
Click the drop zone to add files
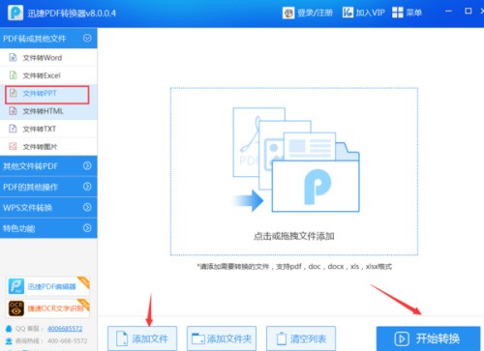294,171
